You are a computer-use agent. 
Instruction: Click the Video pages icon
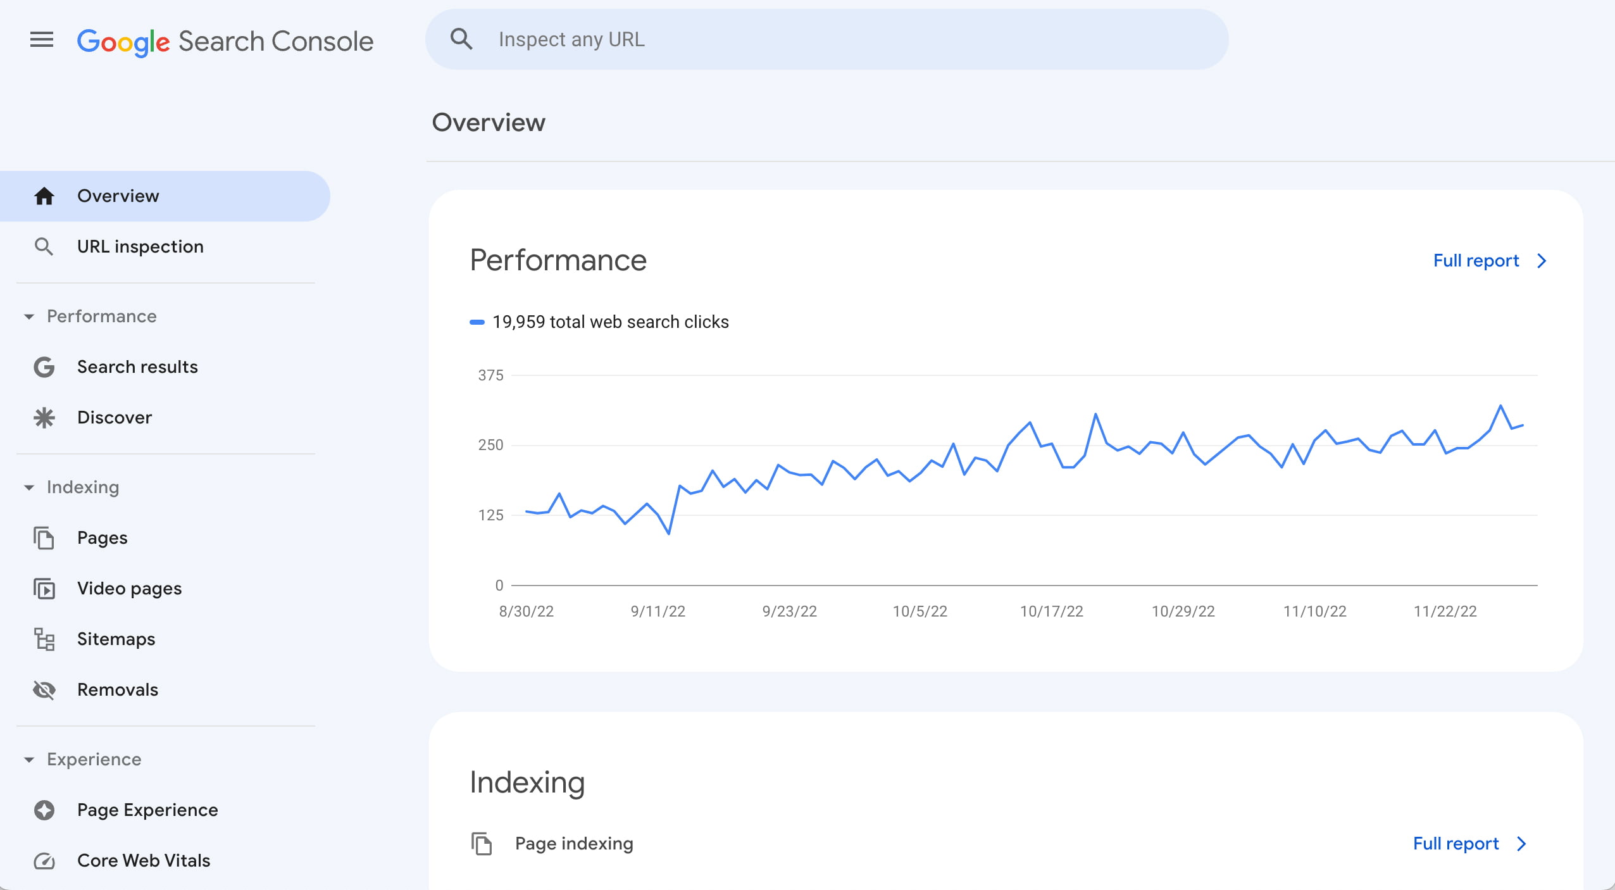pos(44,589)
